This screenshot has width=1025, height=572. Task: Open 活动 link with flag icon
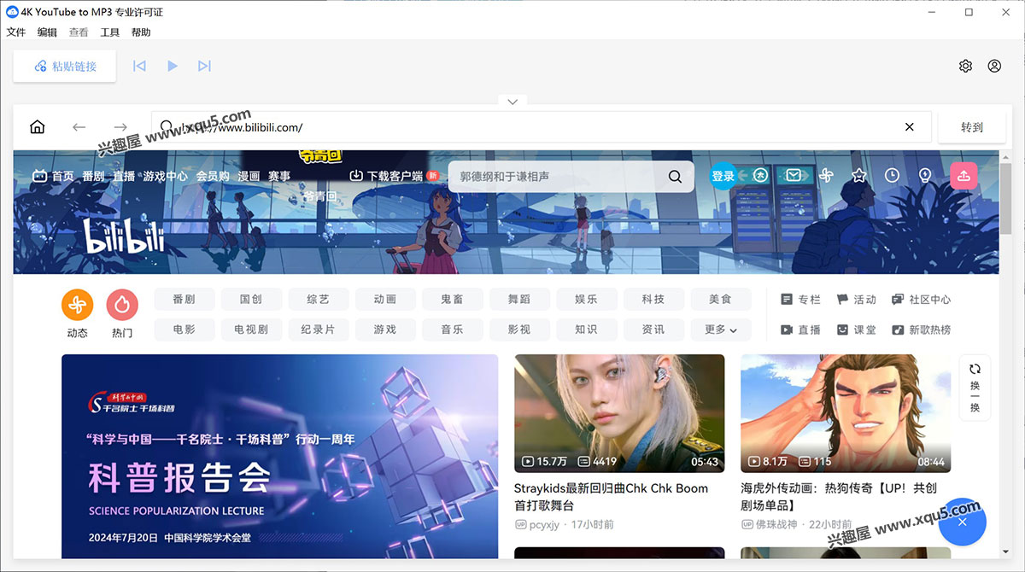[x=856, y=300]
